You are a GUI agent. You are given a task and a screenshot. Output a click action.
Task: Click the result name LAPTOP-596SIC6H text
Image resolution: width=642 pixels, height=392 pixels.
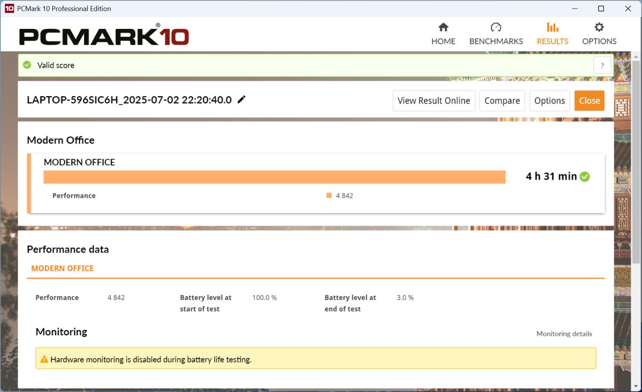[129, 100]
